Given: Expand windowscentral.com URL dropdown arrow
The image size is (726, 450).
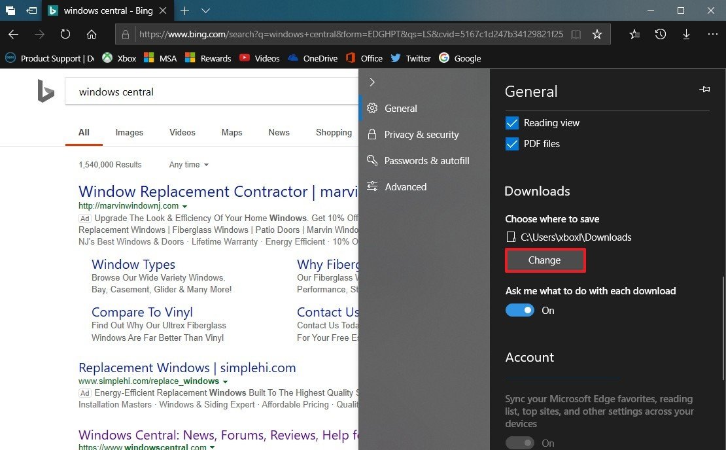Looking at the screenshot, I should (x=212, y=447).
